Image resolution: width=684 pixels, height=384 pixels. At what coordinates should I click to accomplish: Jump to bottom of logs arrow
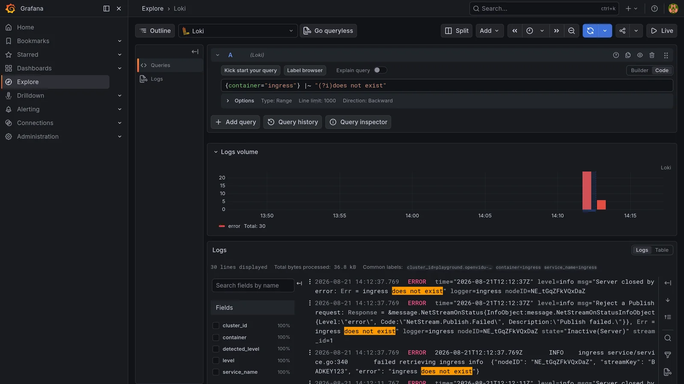[668, 300]
